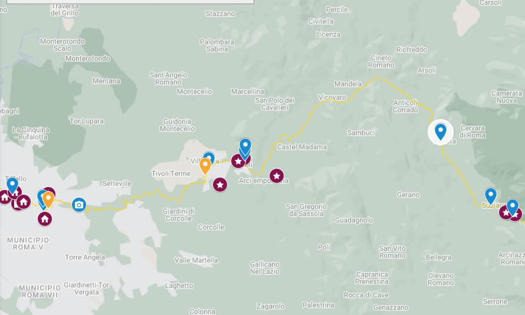Select the highlighted blue pin in white circle
This screenshot has width=525, height=315.
point(440,132)
